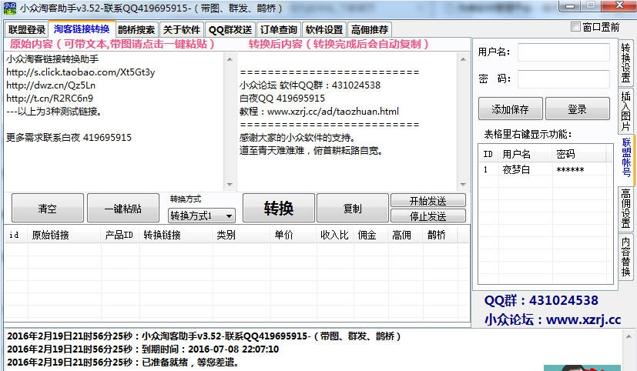This screenshot has height=371, width=637.
Task: Click the 清空 button
Action: [x=48, y=209]
